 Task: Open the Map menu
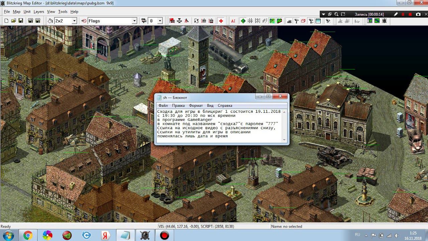point(17,12)
